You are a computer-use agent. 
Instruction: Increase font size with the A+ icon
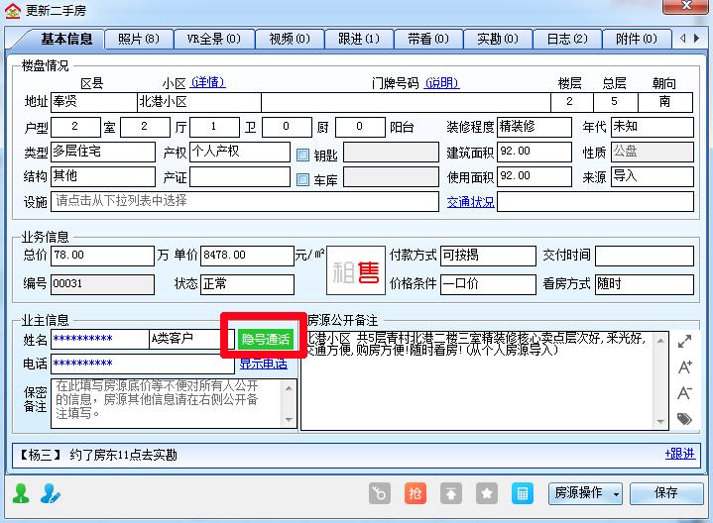pyautogui.click(x=684, y=366)
